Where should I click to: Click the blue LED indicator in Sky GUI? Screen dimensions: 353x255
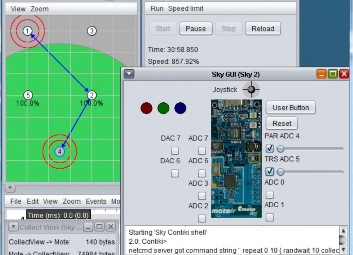tap(180, 108)
